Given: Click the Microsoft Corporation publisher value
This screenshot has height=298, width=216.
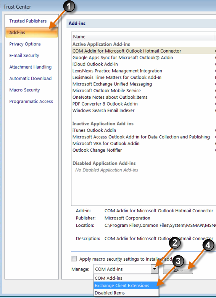Looking at the screenshot, I should coord(127,218).
